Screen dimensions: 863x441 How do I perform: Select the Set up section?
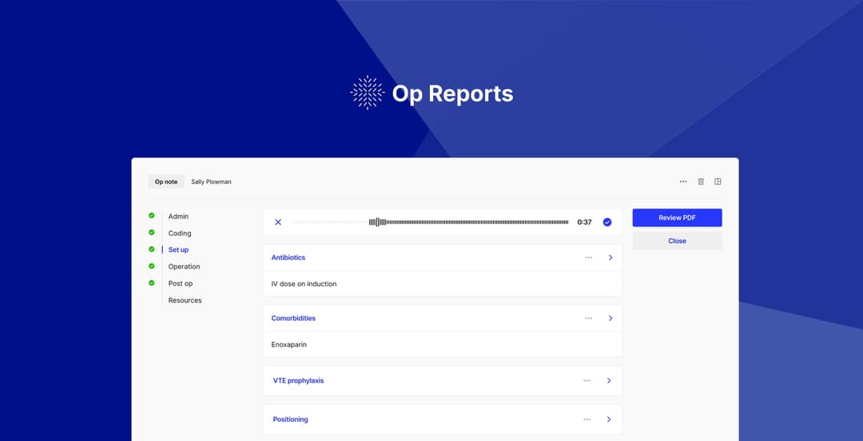tap(178, 250)
